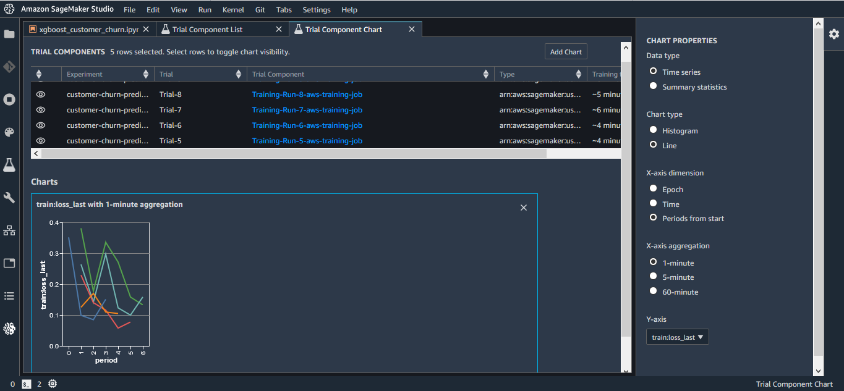The image size is (844, 391).
Task: Open Training-Run-8-aws-training-job link
Action: pos(307,95)
